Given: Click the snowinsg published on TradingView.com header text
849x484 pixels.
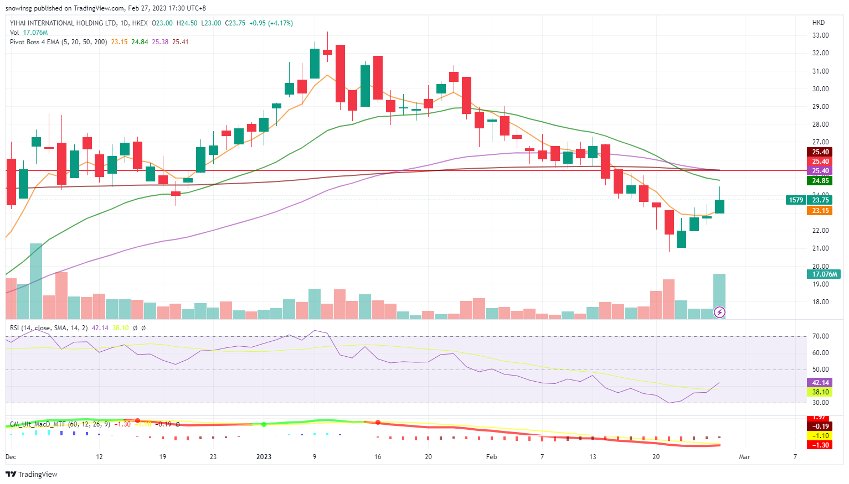Looking at the screenshot, I should point(105,8).
